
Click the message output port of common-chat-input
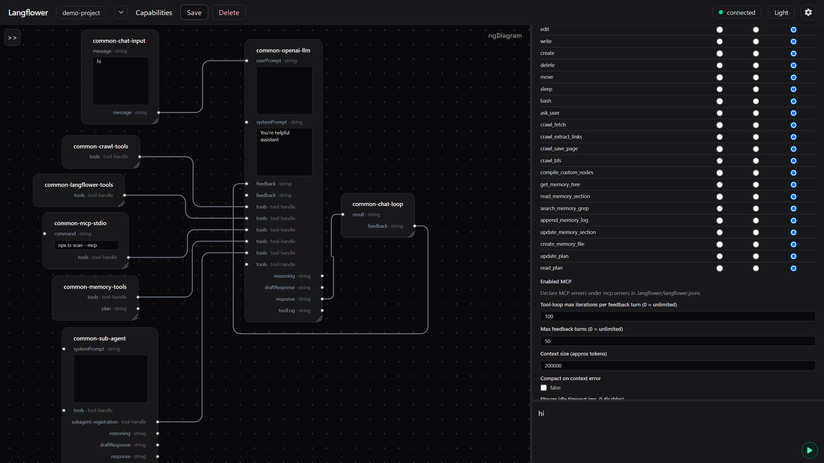(x=159, y=112)
